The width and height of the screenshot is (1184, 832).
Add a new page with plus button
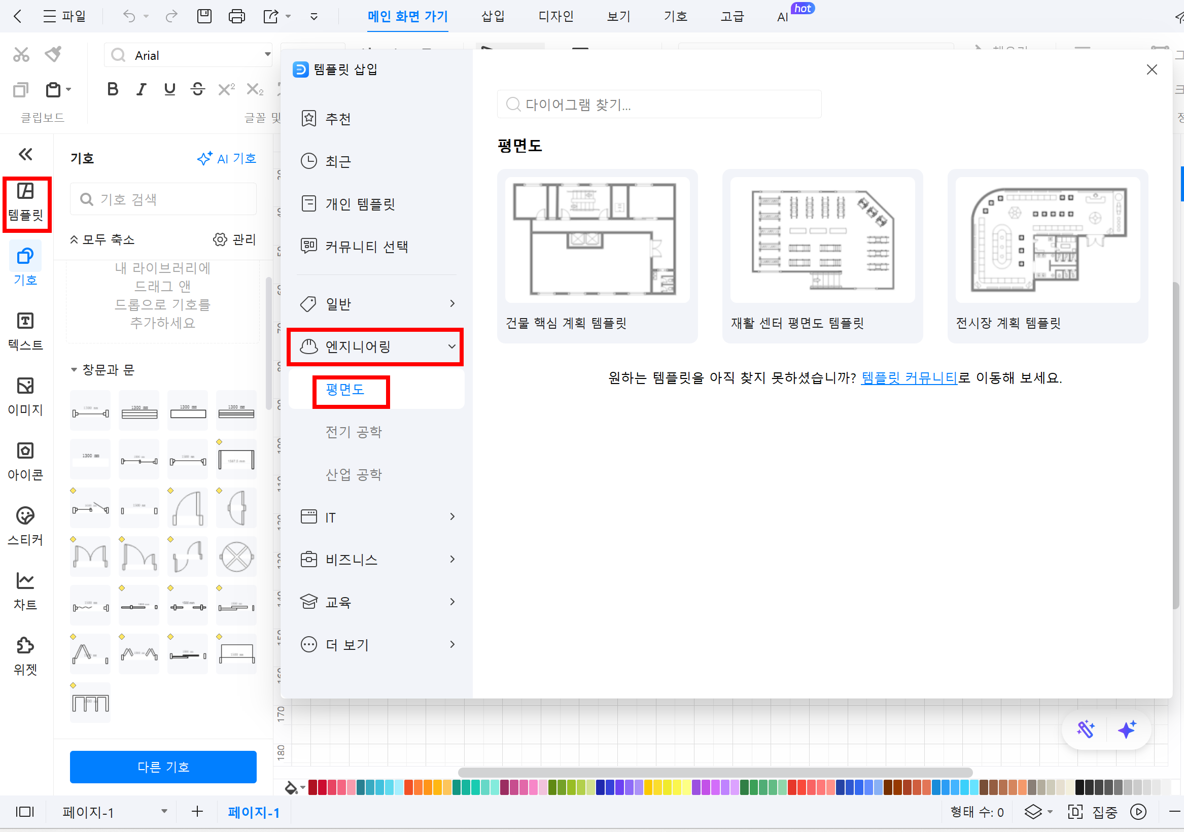coord(197,811)
